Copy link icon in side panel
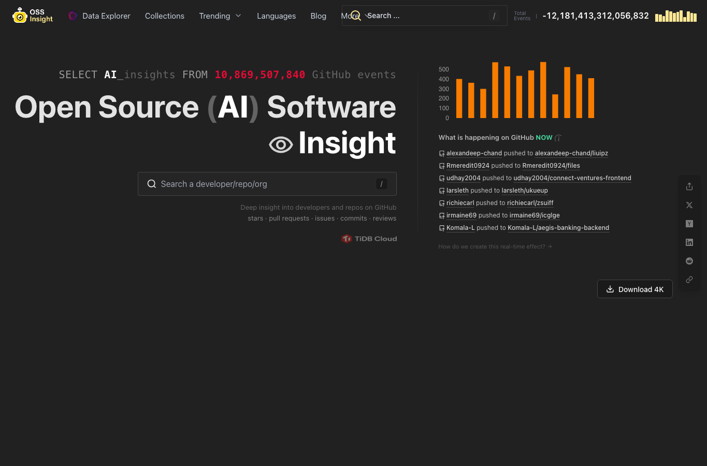Image resolution: width=707 pixels, height=466 pixels. pyautogui.click(x=689, y=280)
